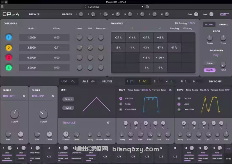
Task: Switch to the GLOBAL tab
Action: pyautogui.click(x=209, y=25)
